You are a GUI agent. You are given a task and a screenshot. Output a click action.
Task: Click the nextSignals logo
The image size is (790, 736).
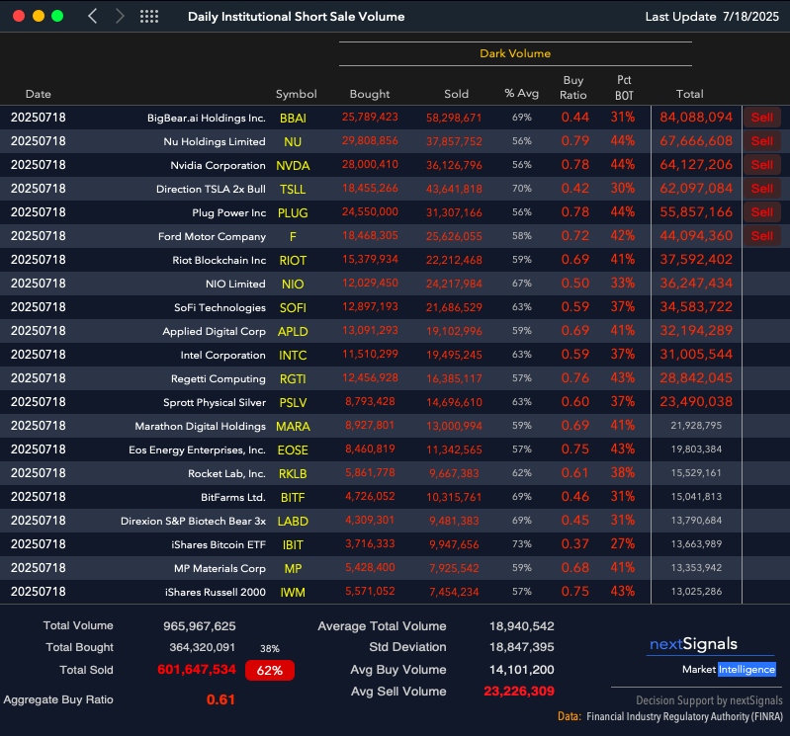tap(693, 644)
